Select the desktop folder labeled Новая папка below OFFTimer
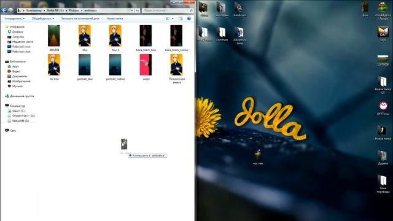The image size is (393, 221). (383, 133)
